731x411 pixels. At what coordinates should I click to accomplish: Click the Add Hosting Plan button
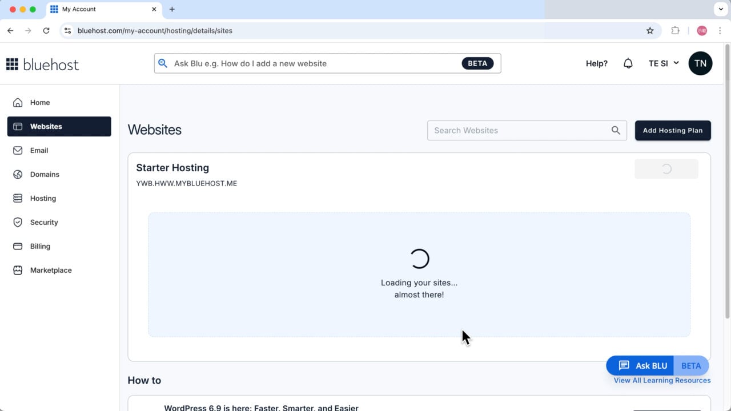pos(673,130)
